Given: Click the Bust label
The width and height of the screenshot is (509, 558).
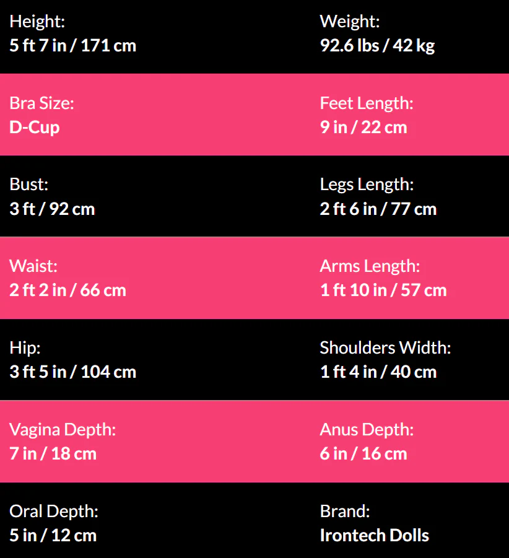Looking at the screenshot, I should (x=28, y=185).
